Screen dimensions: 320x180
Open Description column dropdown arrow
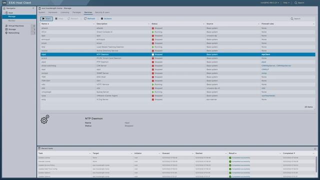(148, 24)
